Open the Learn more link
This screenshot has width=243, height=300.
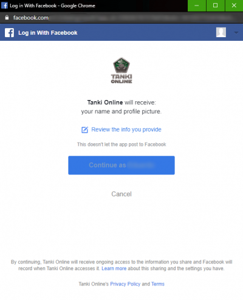[114, 268]
